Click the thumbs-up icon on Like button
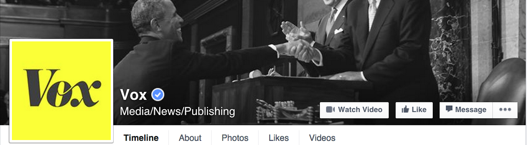 point(405,109)
